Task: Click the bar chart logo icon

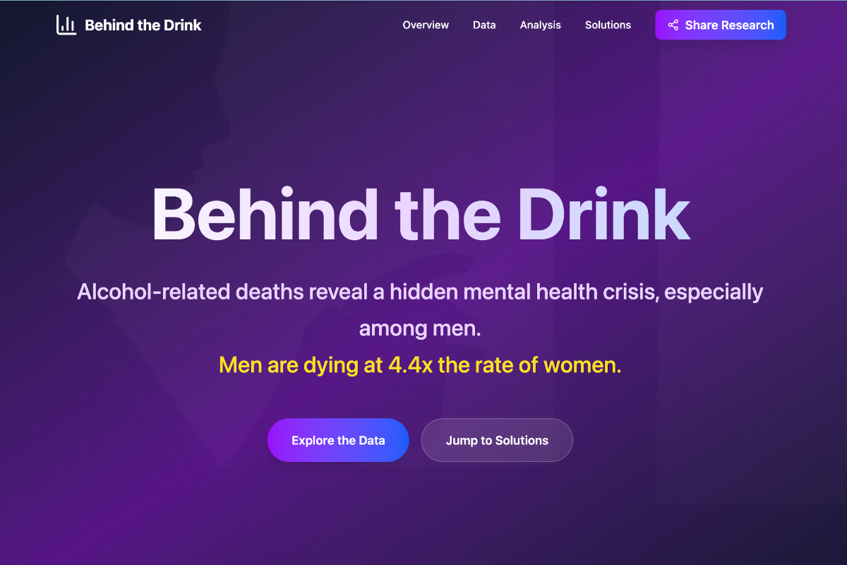Action: [66, 25]
